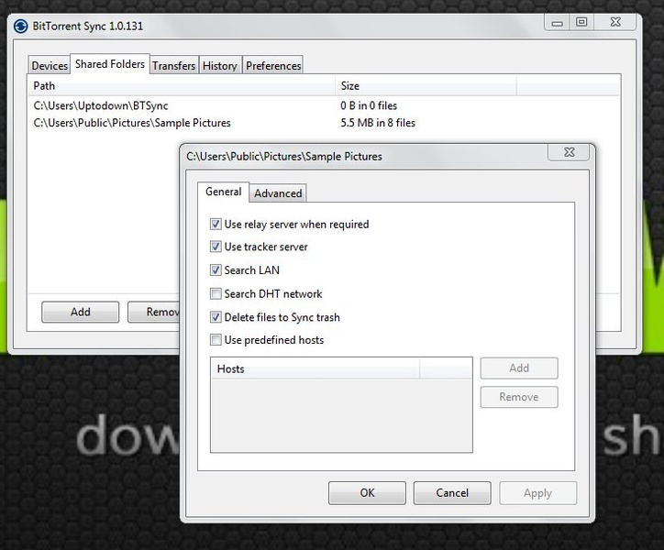The height and width of the screenshot is (550, 664).
Task: Cancel the folder preferences dialog
Action: tap(452, 493)
